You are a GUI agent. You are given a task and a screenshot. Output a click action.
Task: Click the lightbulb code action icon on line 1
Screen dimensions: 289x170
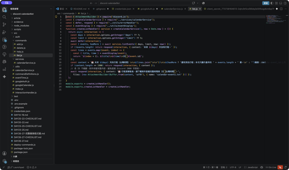pos(56,17)
